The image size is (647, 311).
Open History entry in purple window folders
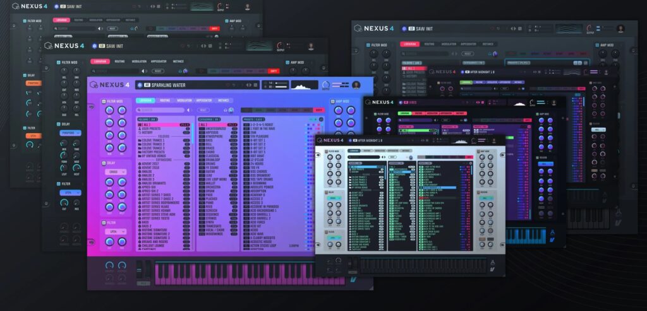click(164, 132)
